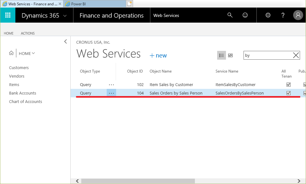
Task: Click the horizontal scrollbar thumb
Action: 138,181
